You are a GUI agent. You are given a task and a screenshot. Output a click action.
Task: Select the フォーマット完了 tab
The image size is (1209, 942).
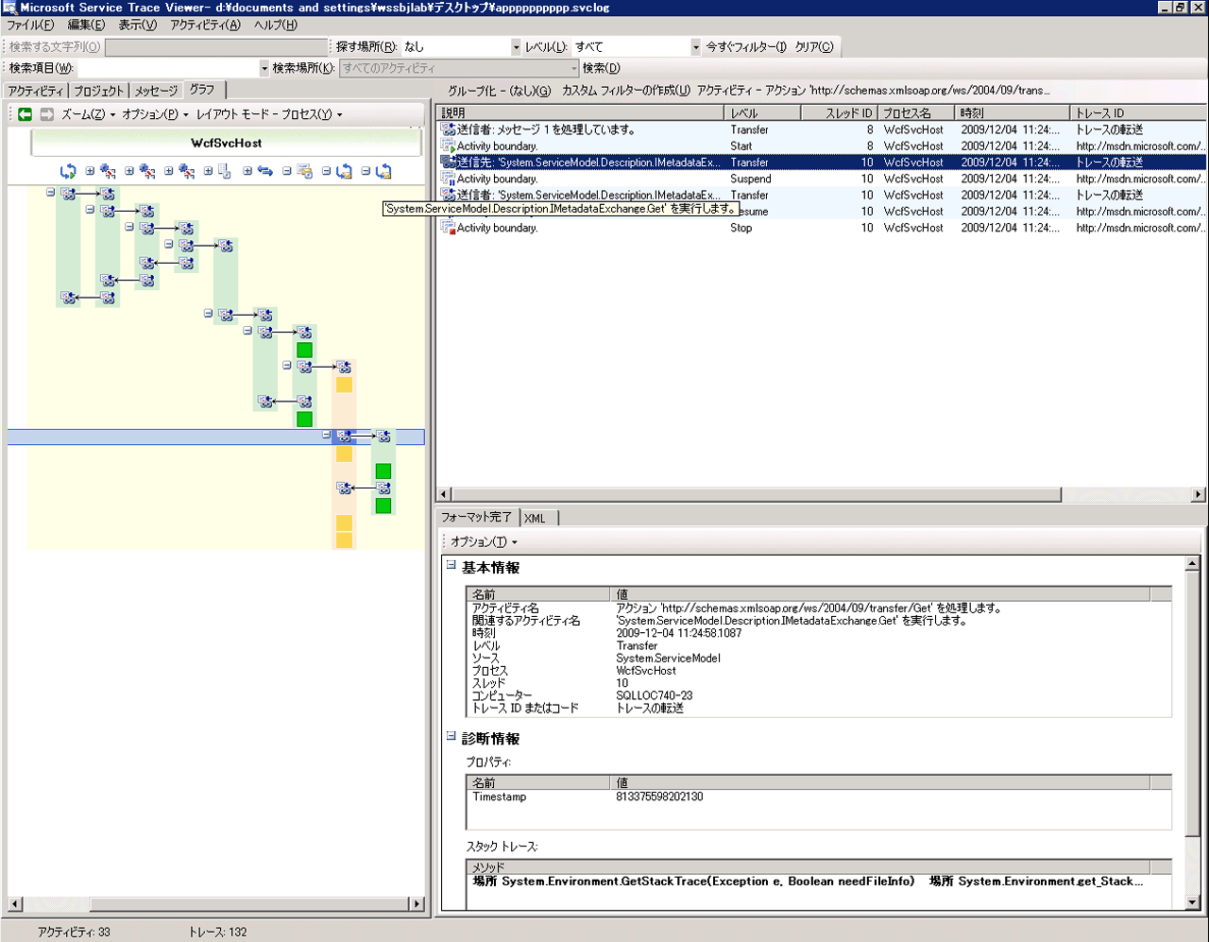coord(476,517)
